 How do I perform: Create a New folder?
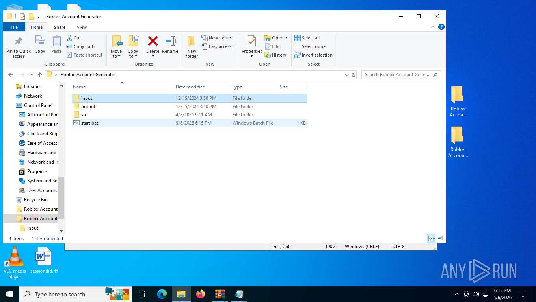pyautogui.click(x=192, y=47)
